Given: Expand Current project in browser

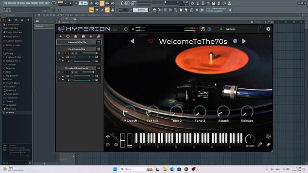Looking at the screenshot, I should [x=13, y=25].
